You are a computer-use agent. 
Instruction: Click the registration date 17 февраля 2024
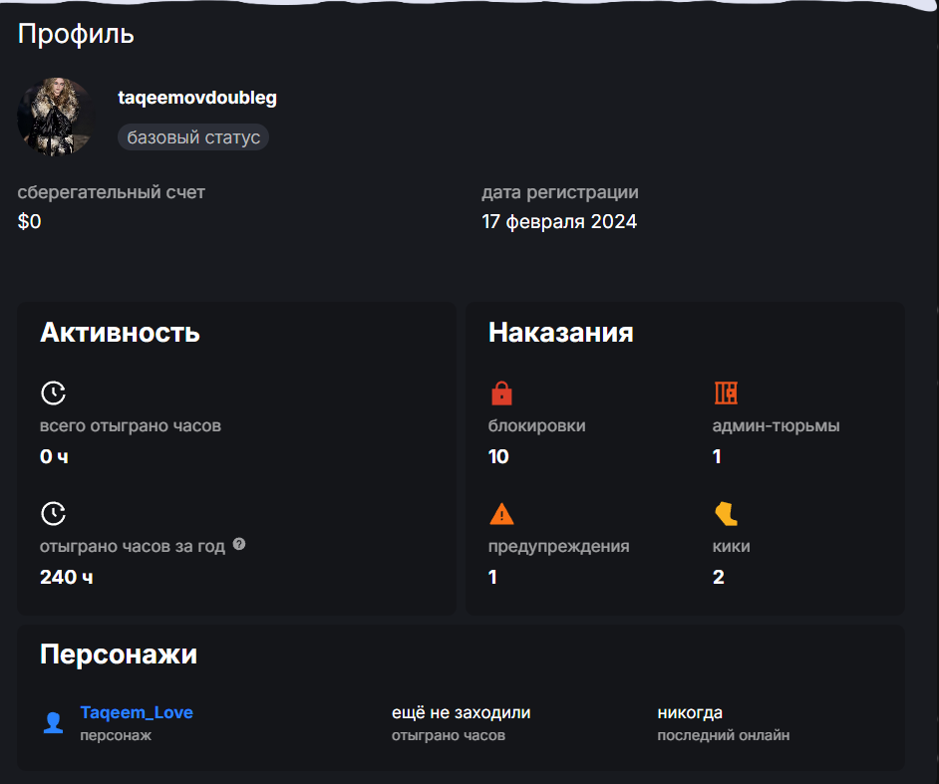[x=559, y=221]
